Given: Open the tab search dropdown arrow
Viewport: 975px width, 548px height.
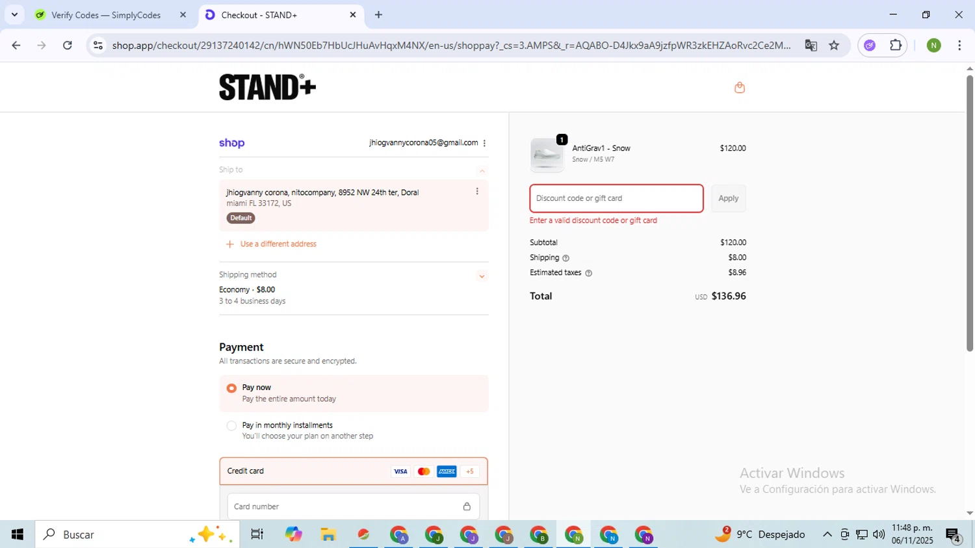Looking at the screenshot, I should coord(14,14).
